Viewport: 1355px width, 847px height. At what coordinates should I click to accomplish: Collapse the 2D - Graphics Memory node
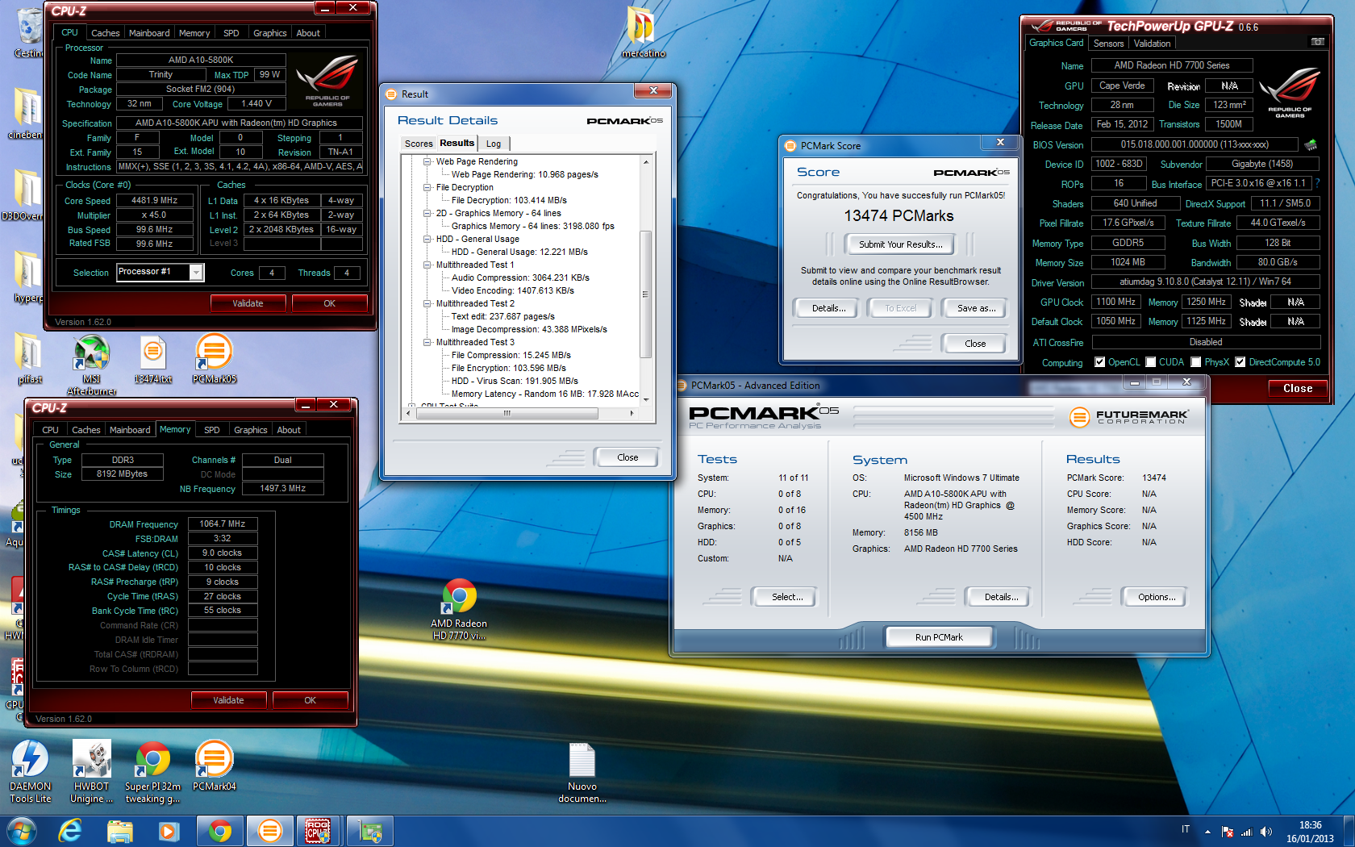(x=427, y=213)
